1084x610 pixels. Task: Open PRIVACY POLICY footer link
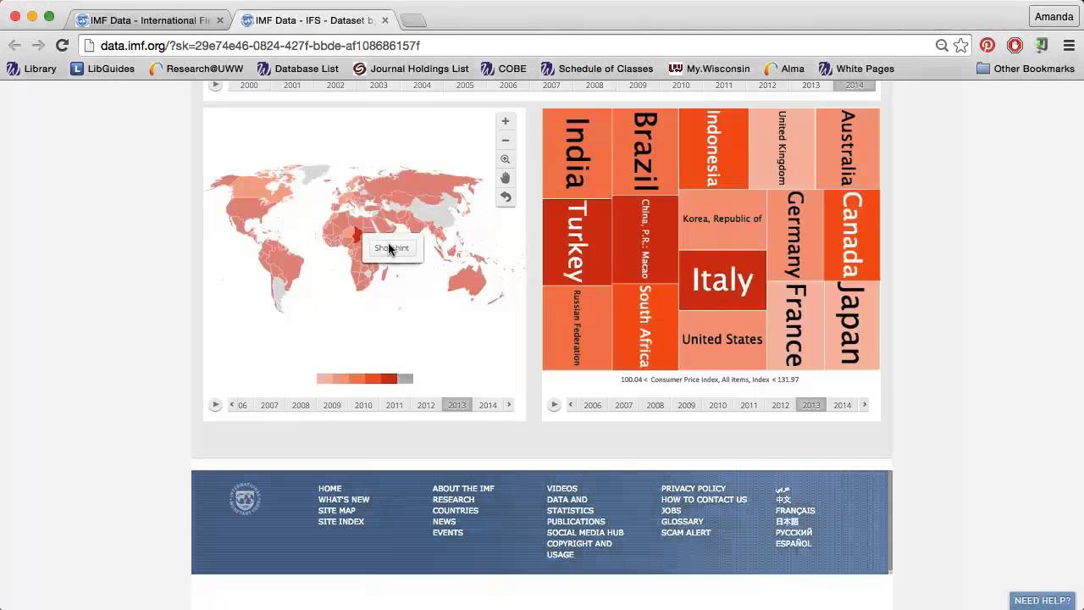pyautogui.click(x=694, y=489)
